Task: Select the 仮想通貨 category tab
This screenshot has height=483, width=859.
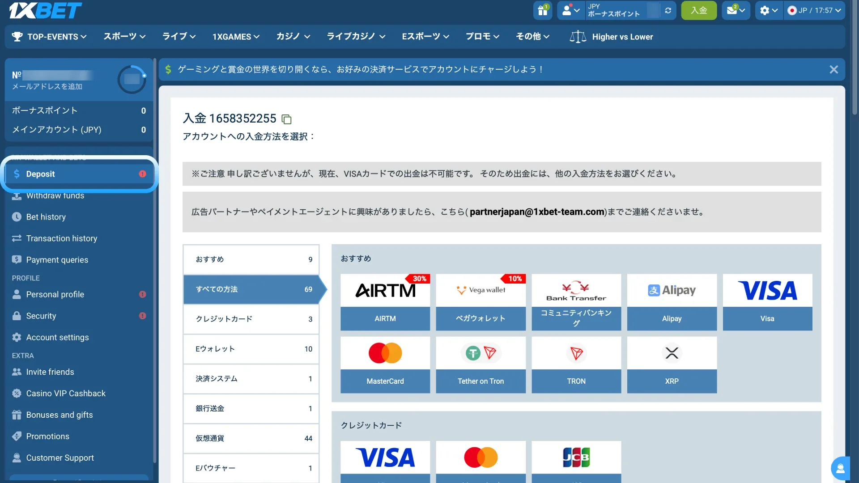Action: point(251,438)
